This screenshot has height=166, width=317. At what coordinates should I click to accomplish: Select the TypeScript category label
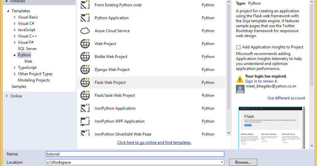[27, 68]
